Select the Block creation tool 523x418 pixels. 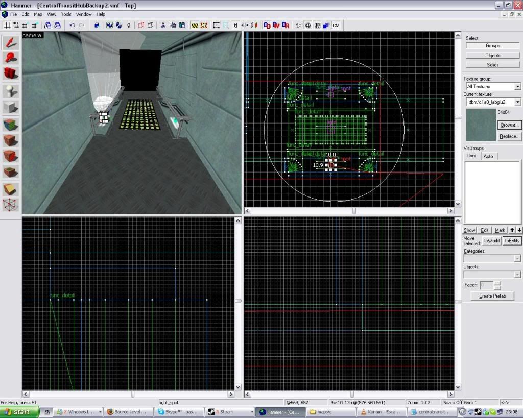coord(11,108)
